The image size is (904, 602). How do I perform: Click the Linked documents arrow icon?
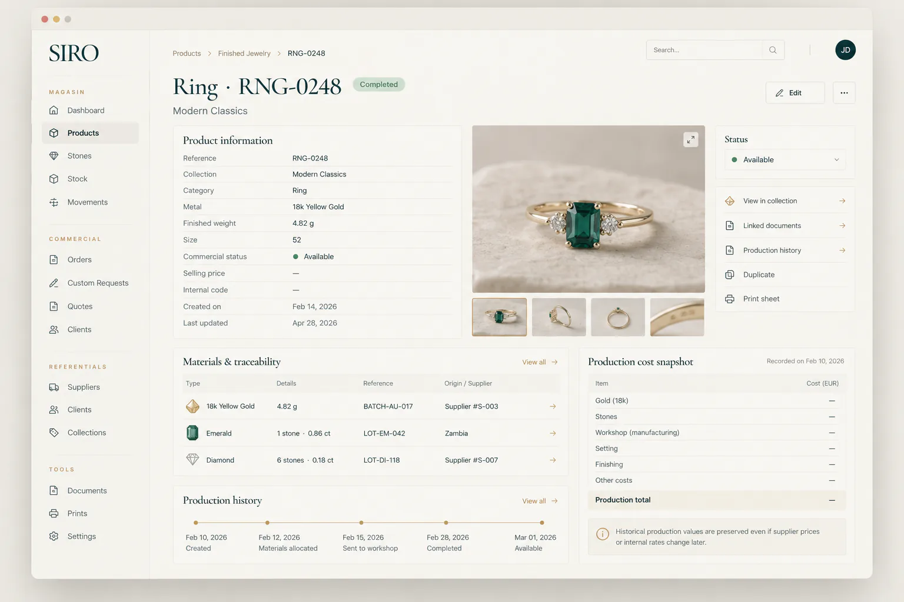[842, 226]
